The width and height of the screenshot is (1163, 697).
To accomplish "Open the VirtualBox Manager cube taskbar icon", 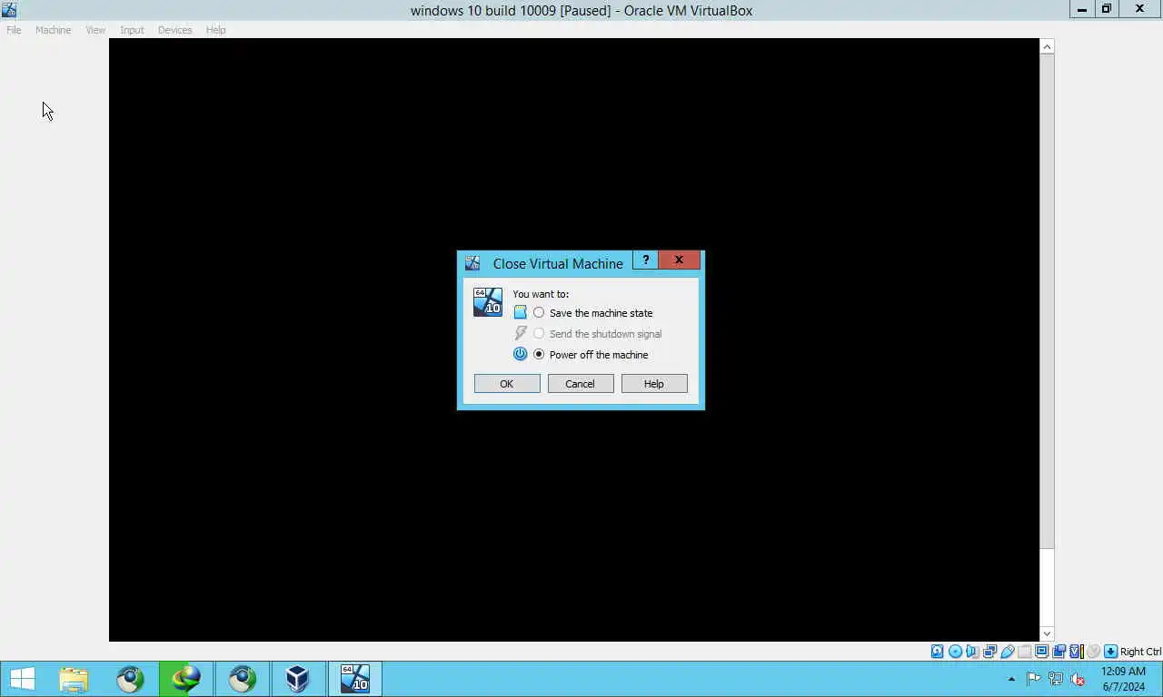I will [x=298, y=679].
